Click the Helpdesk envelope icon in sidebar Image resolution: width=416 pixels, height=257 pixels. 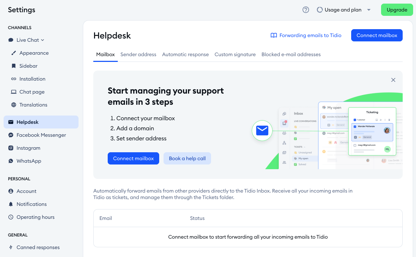(x=11, y=122)
